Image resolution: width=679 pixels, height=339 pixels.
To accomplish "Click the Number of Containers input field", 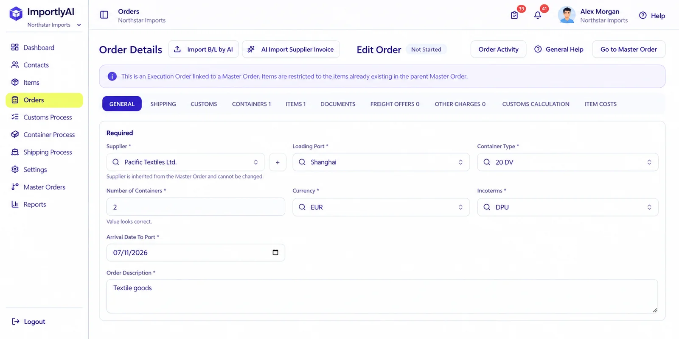I will [196, 207].
